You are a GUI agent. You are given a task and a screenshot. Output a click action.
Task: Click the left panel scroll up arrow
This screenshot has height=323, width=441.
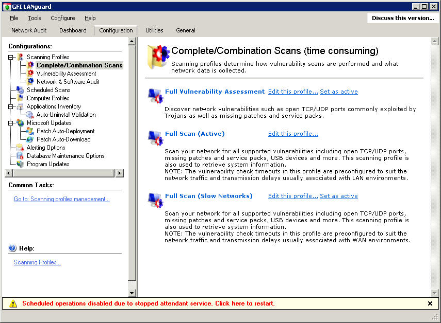click(132, 42)
